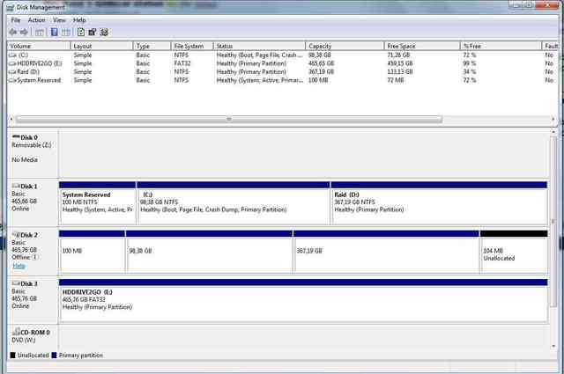
Task: Click the drive icon beside Raid (D:) in list
Action: pyautogui.click(x=12, y=72)
